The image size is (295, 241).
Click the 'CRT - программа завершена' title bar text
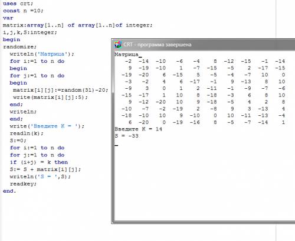pyautogui.click(x=158, y=45)
